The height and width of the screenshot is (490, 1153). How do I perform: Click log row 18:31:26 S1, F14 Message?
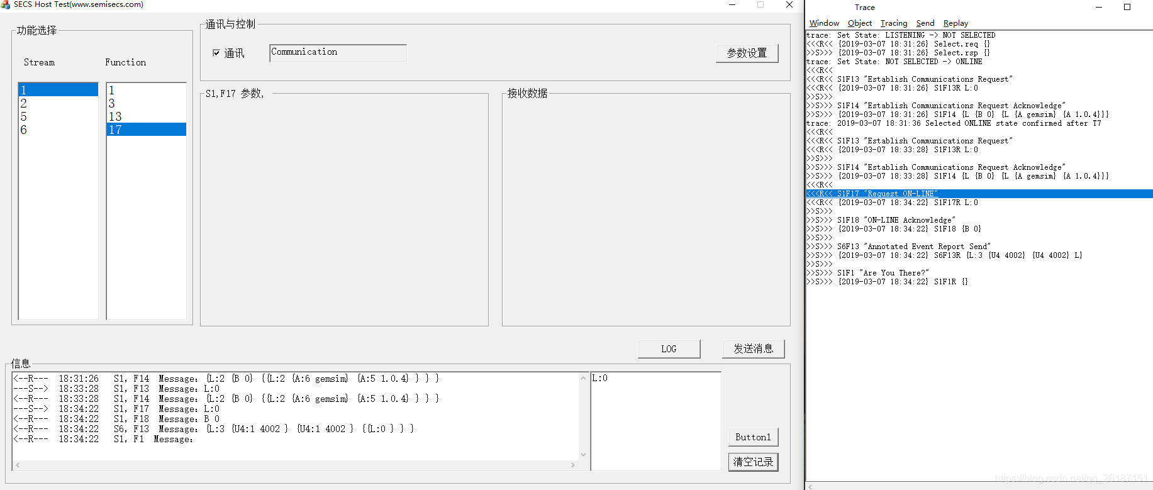(226, 379)
